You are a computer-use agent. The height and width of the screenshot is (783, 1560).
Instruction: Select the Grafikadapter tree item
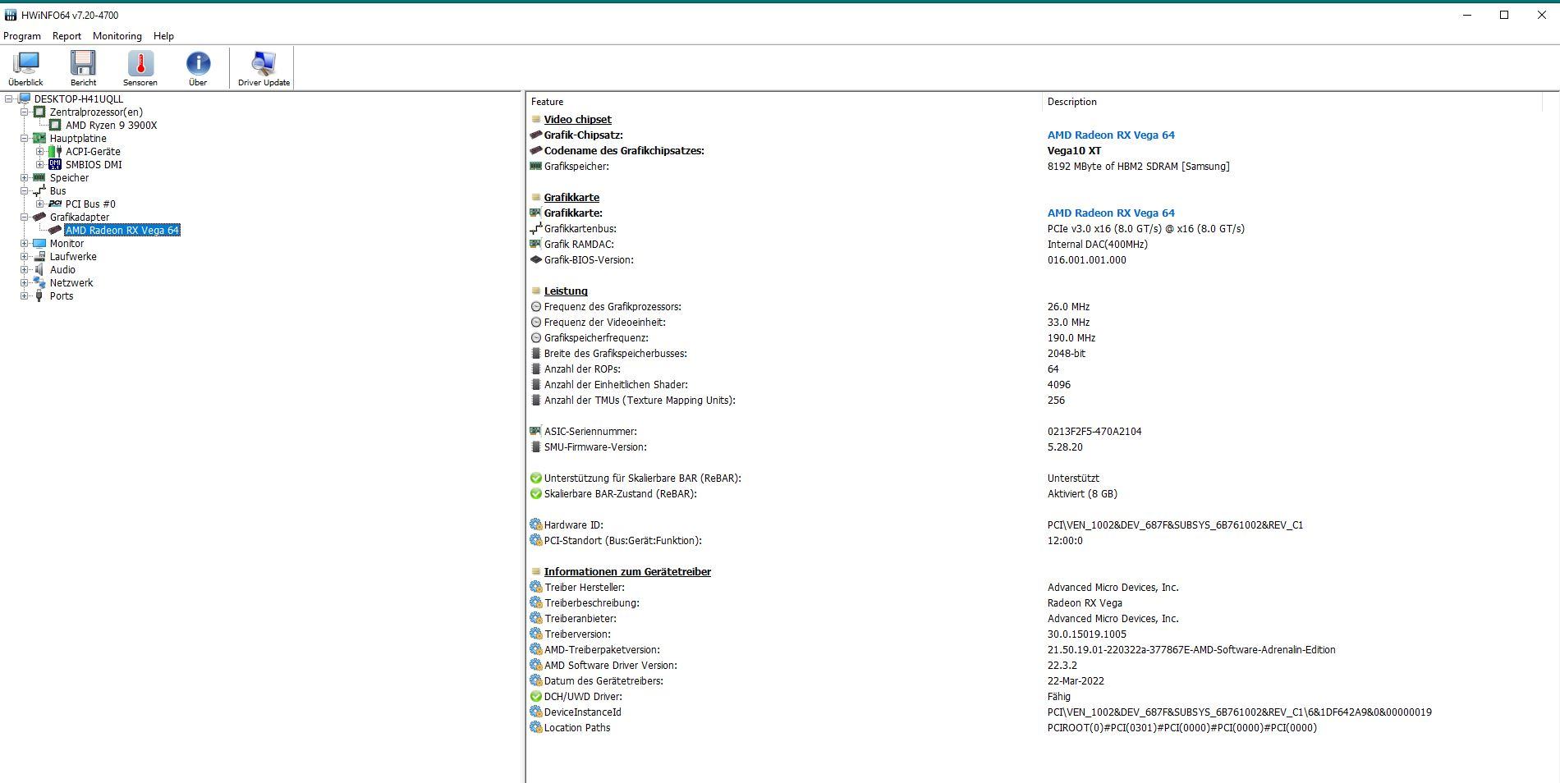pyautogui.click(x=79, y=217)
